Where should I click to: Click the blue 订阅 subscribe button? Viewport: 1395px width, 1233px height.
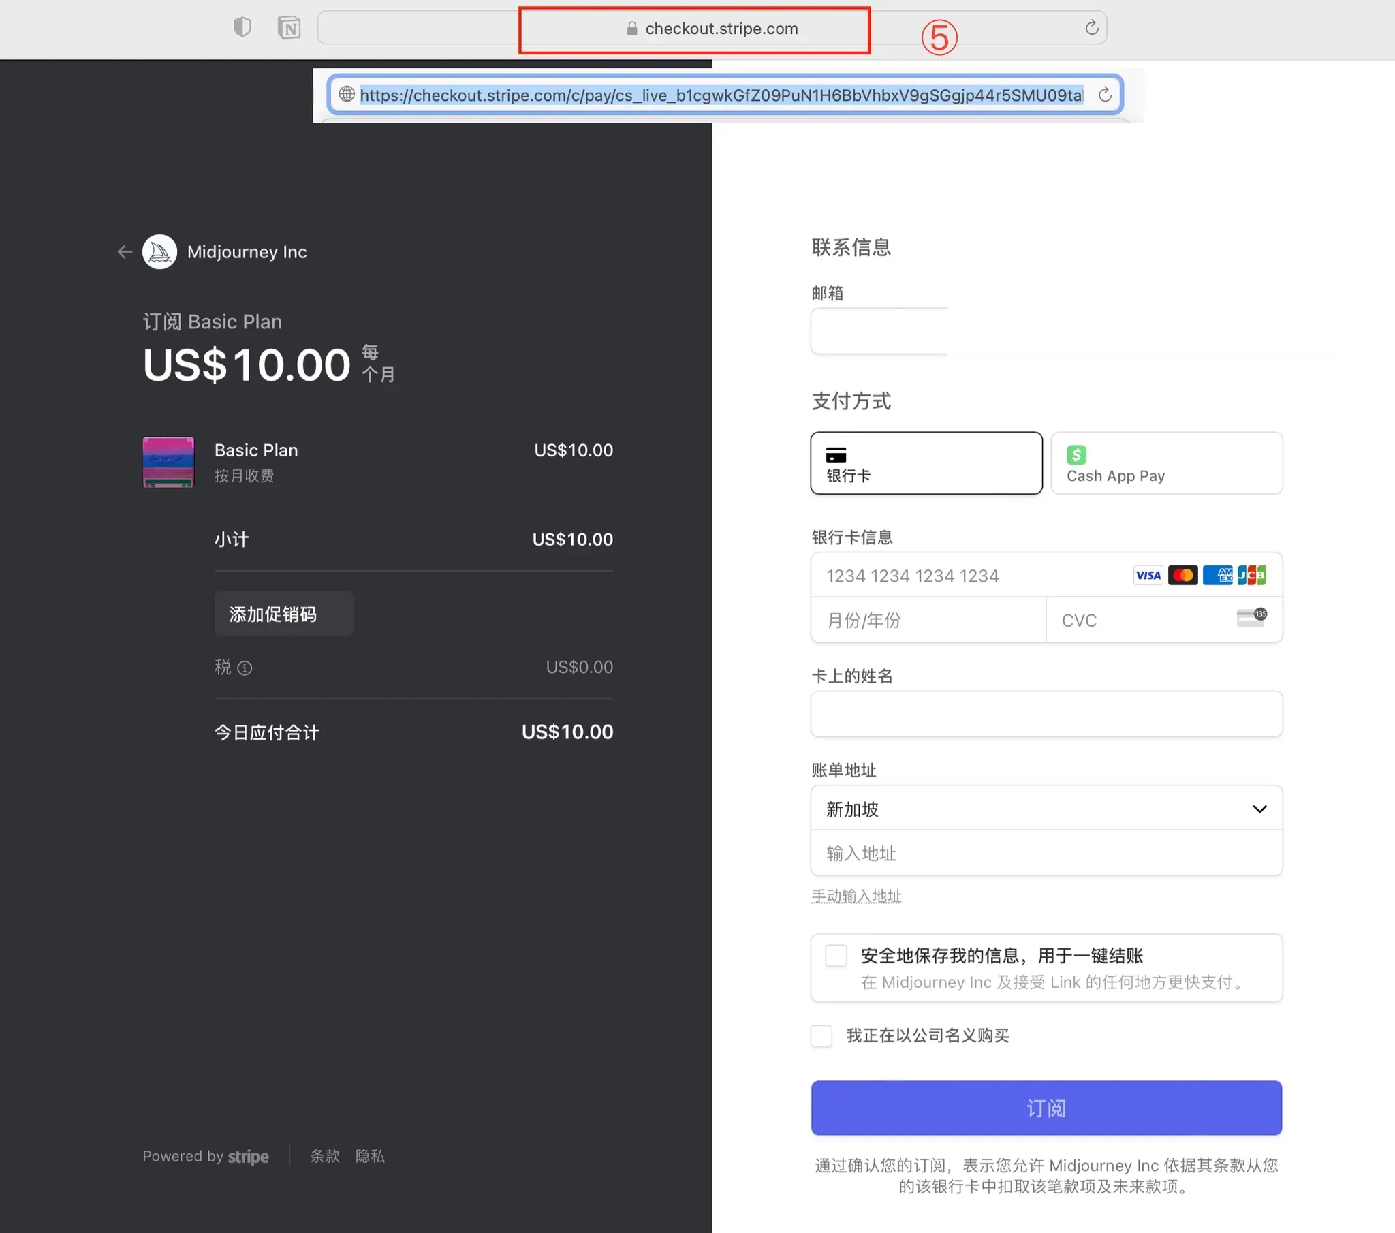pyautogui.click(x=1046, y=1108)
